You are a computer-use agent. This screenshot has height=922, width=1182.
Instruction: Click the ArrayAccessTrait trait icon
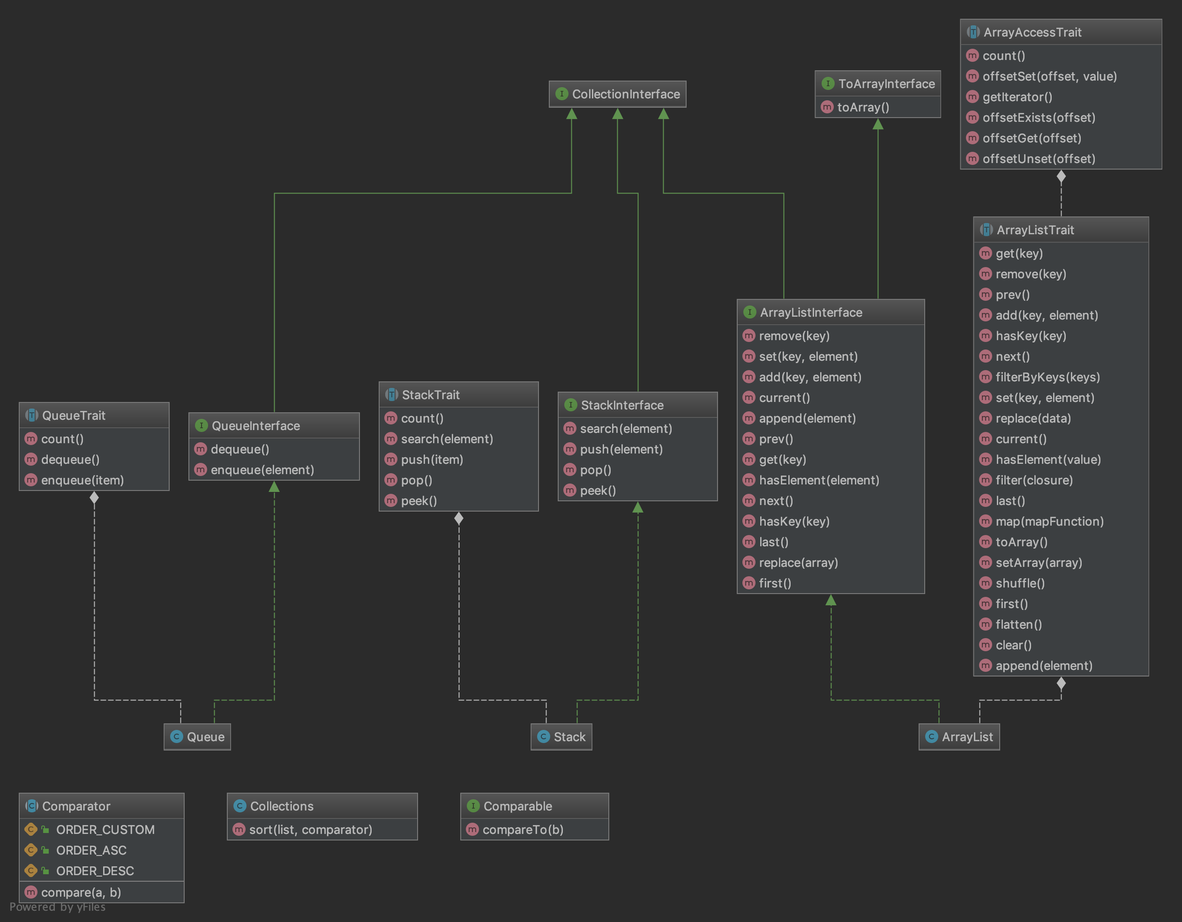pyautogui.click(x=973, y=32)
